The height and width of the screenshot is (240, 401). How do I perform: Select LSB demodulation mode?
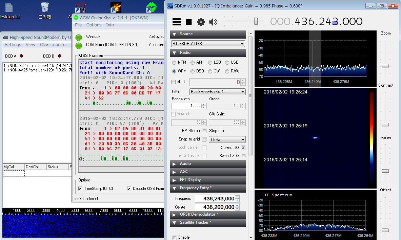coord(210,63)
